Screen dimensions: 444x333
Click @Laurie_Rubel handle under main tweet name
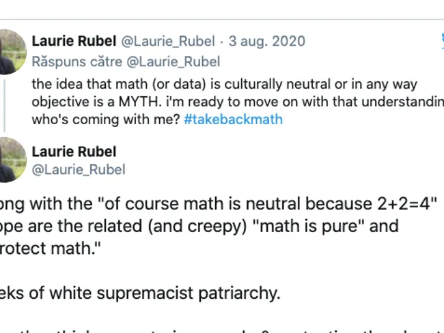point(79,169)
